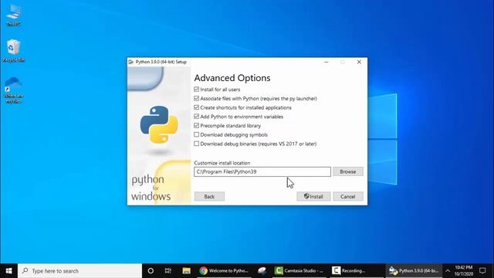Image resolution: width=494 pixels, height=278 pixels.
Task: Show hidden system tray icons
Action: pyautogui.click(x=448, y=271)
